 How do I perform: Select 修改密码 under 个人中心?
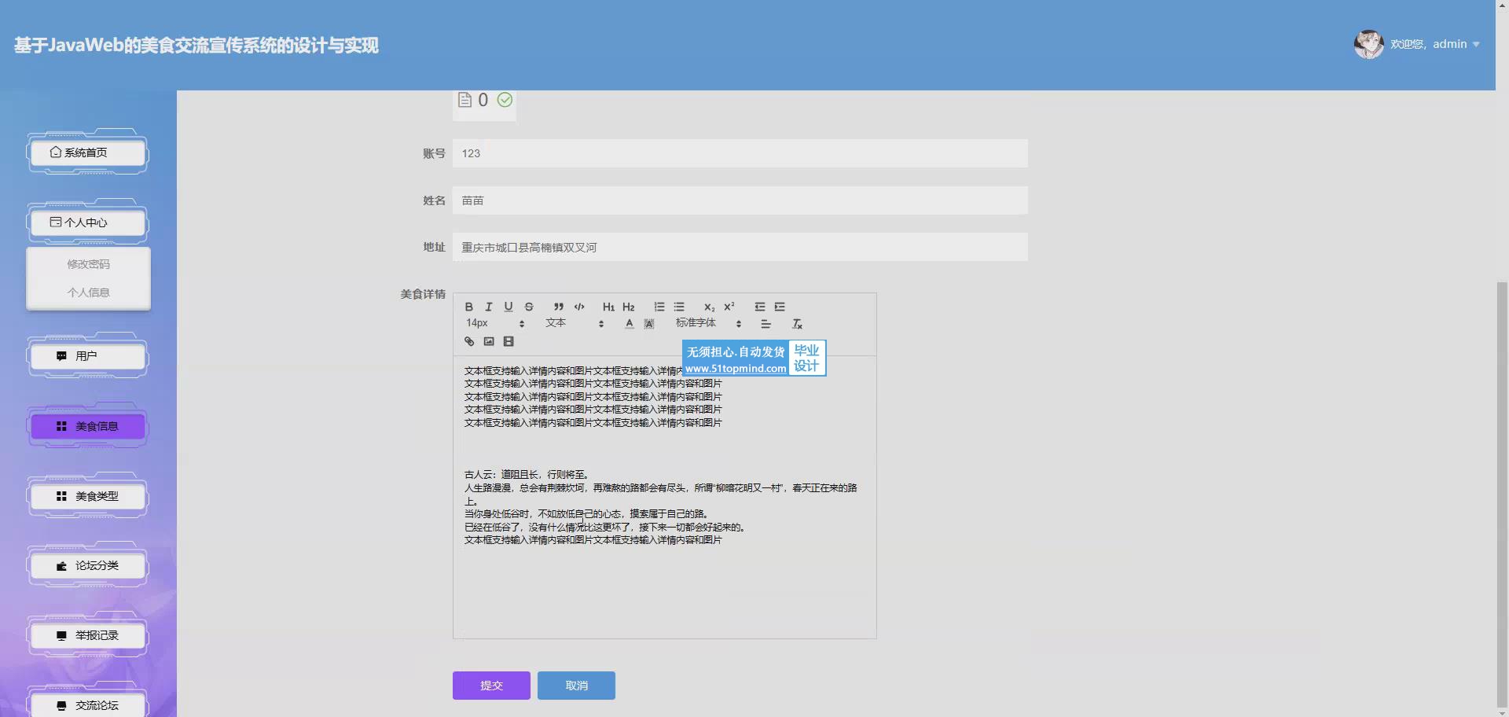click(x=88, y=264)
